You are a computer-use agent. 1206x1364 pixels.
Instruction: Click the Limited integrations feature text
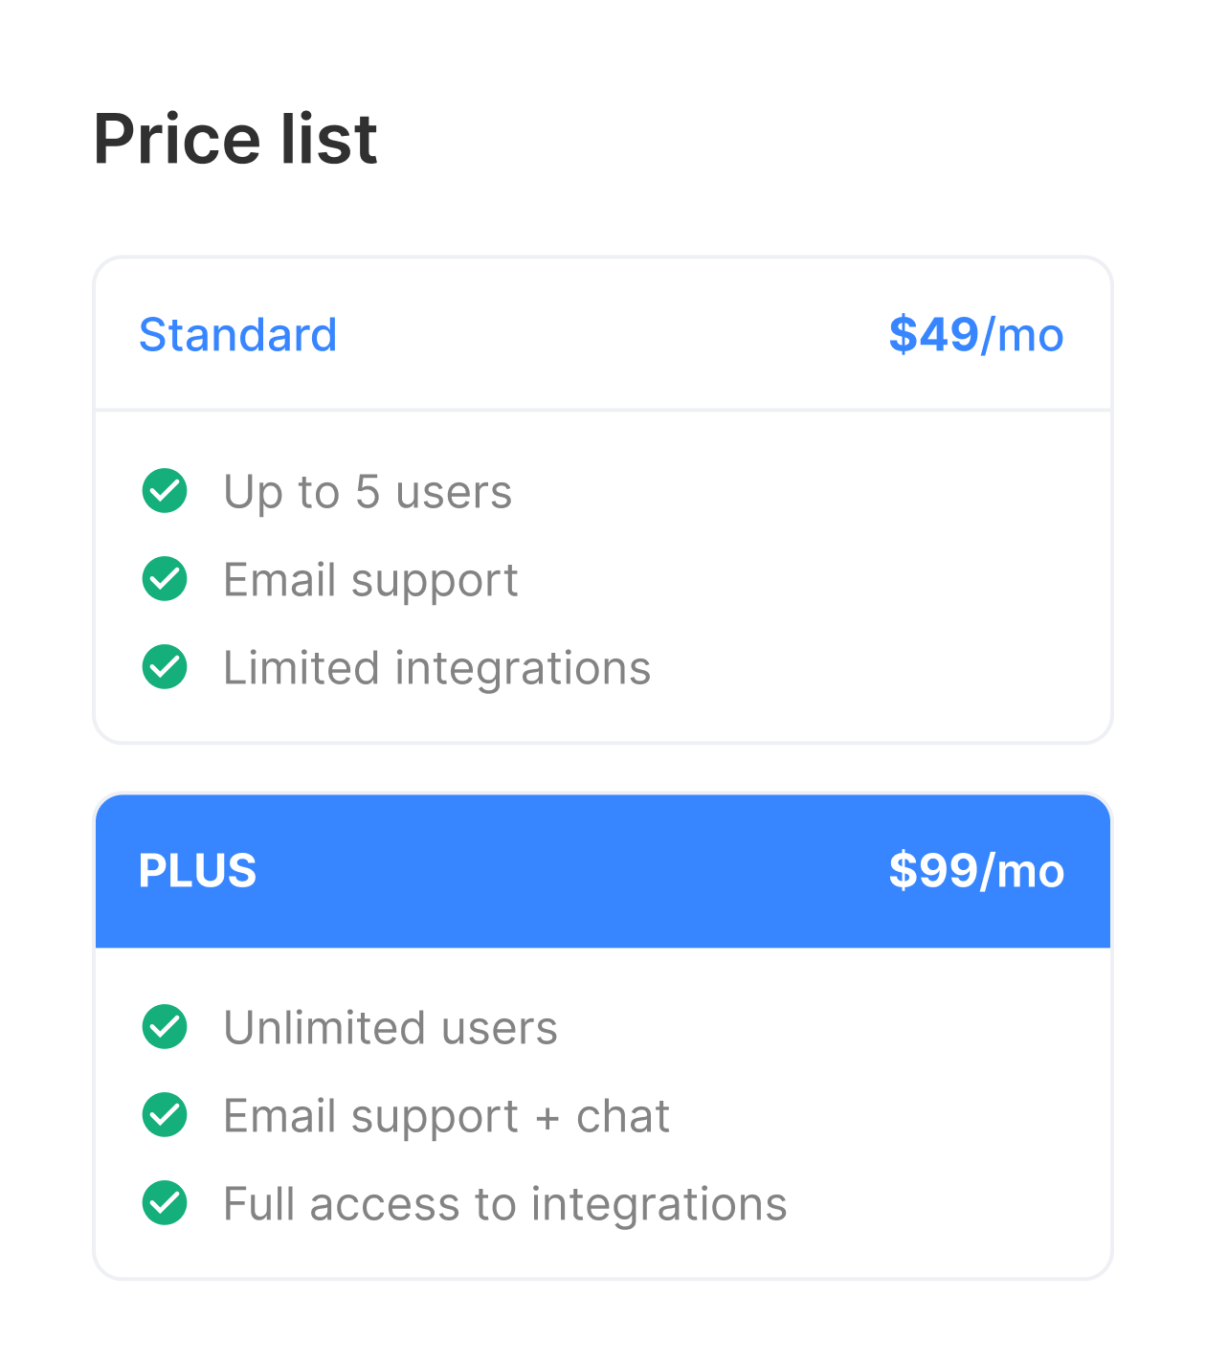coord(436,668)
